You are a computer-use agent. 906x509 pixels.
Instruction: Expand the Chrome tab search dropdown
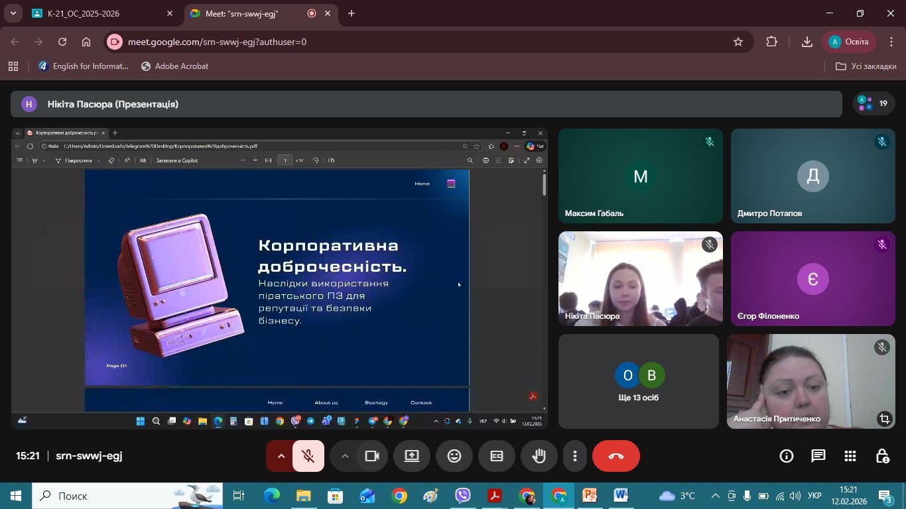pyautogui.click(x=13, y=13)
